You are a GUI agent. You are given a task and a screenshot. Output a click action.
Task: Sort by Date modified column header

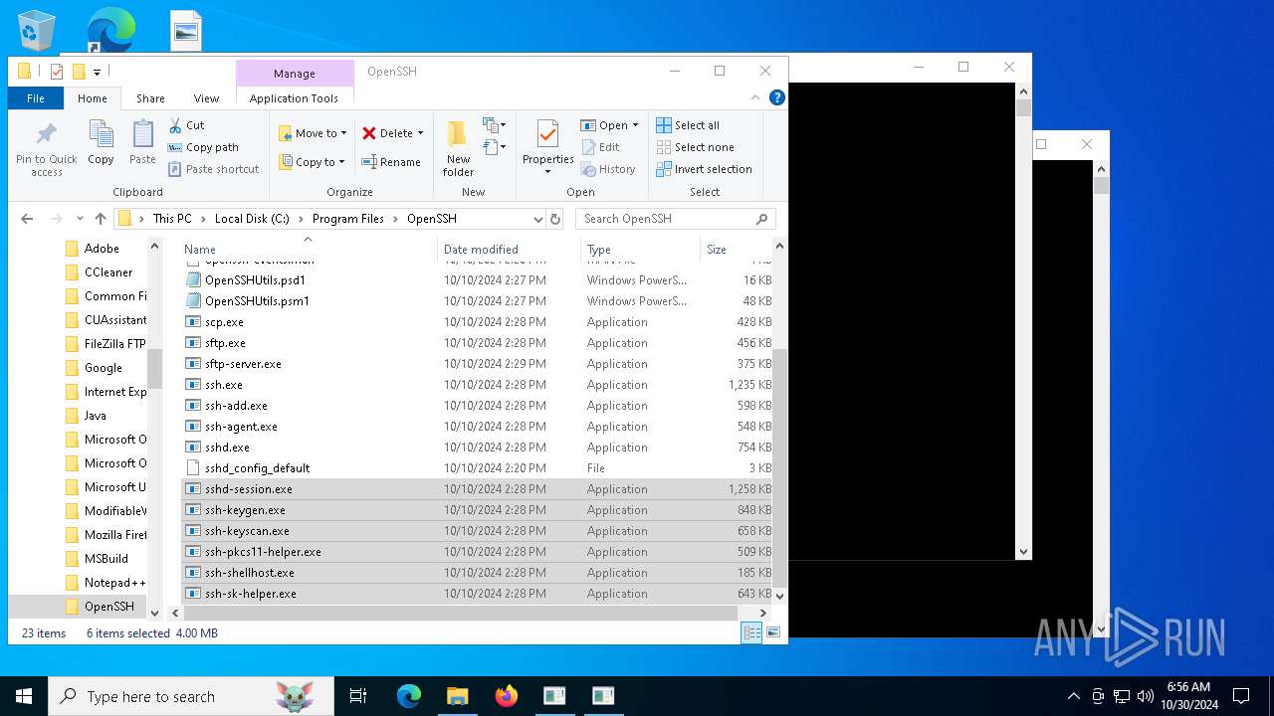pyautogui.click(x=509, y=250)
